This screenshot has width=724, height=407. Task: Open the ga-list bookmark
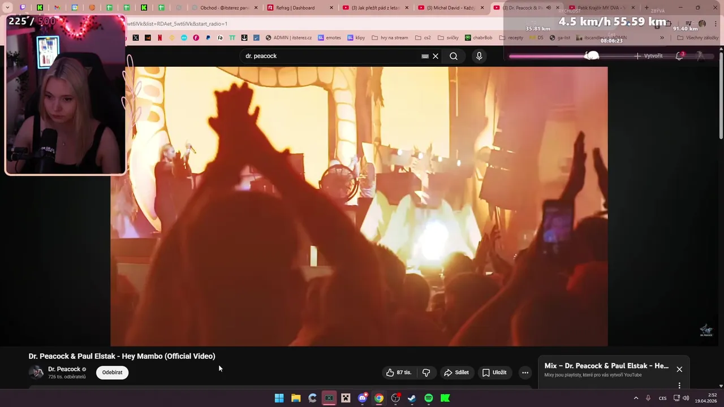pos(560,38)
